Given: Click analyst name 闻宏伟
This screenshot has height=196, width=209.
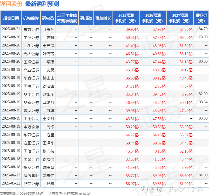Looking at the screenshot, I should click(x=49, y=176).
